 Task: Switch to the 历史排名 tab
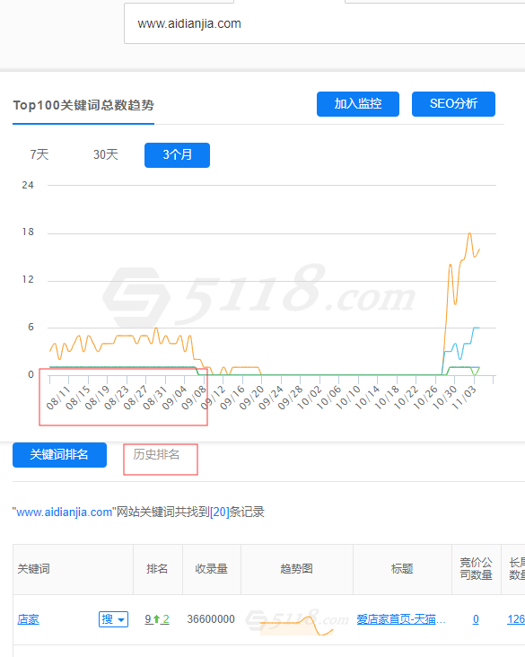(156, 455)
